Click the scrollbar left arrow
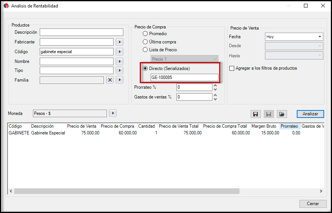The height and width of the screenshot is (213, 332). click(x=11, y=191)
